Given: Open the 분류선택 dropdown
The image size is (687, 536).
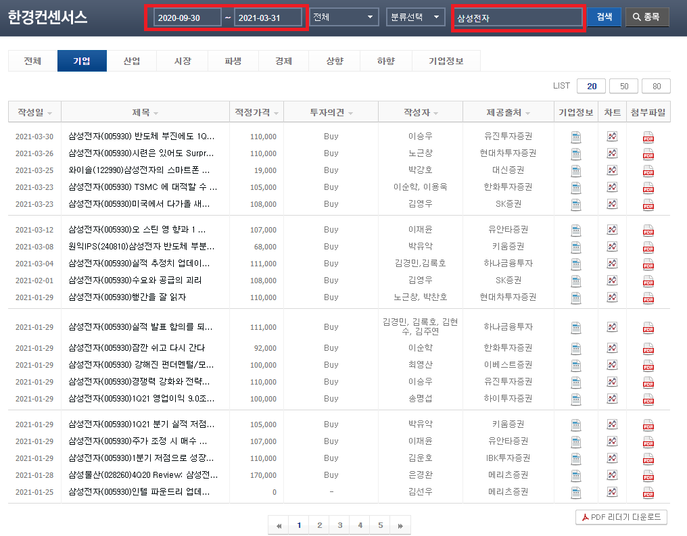Looking at the screenshot, I should [x=415, y=17].
